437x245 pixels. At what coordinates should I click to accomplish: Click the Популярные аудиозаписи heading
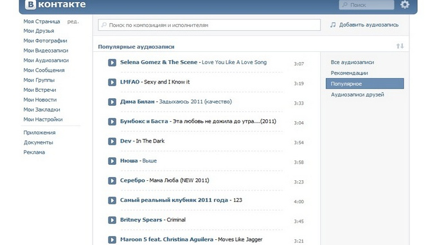[136, 47]
